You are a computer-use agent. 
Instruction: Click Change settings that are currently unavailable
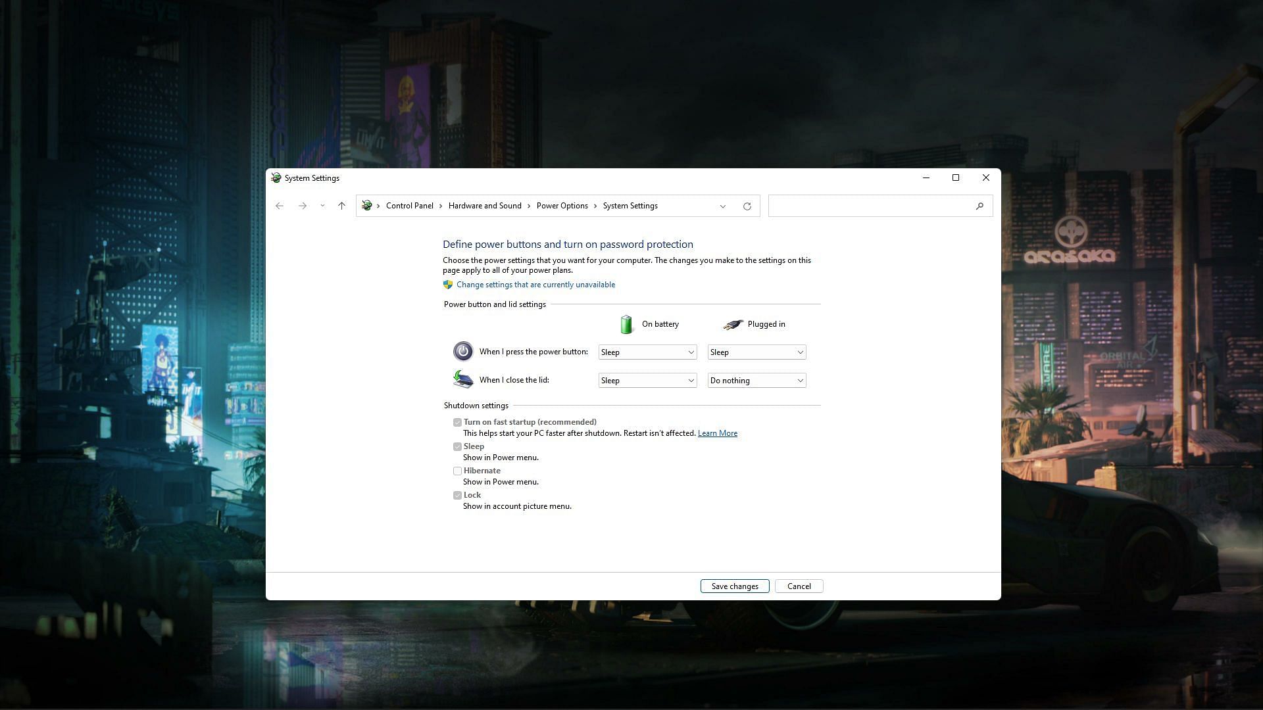point(535,285)
